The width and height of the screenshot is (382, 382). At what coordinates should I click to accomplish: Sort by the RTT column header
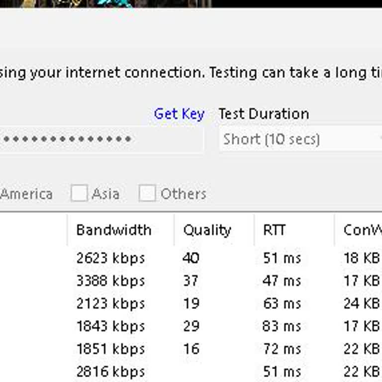point(274,230)
